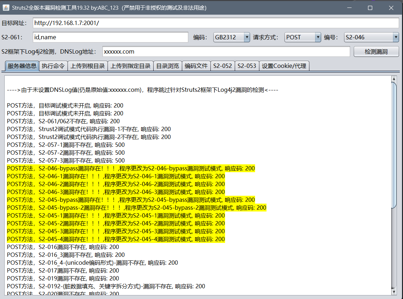The width and height of the screenshot is (403, 299).
Task: Focus the S2-061 parameter input field
Action: pos(110,37)
